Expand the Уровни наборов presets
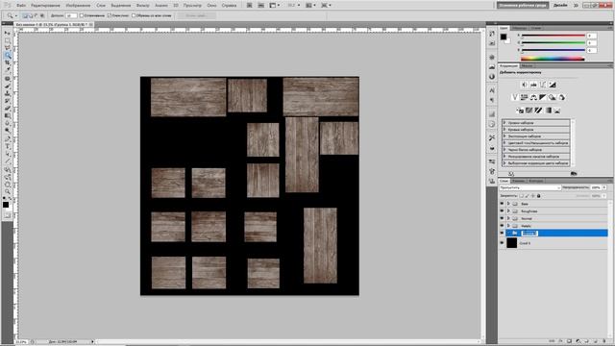The height and width of the screenshot is (346, 615). [504, 123]
